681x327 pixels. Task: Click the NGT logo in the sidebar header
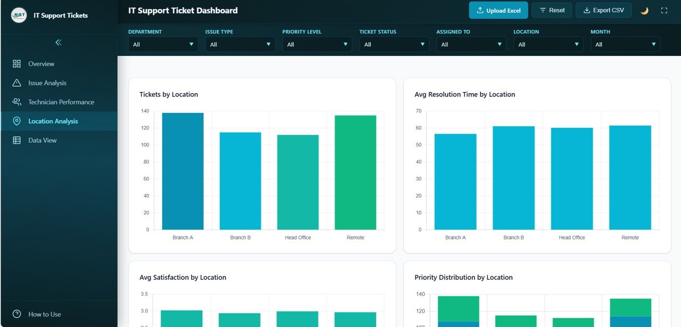coord(19,15)
